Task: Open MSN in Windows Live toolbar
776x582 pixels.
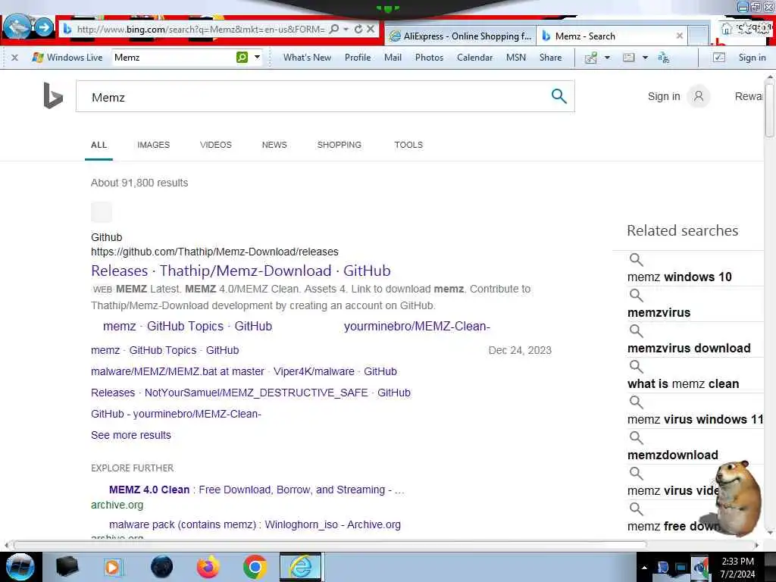Action: (515, 58)
